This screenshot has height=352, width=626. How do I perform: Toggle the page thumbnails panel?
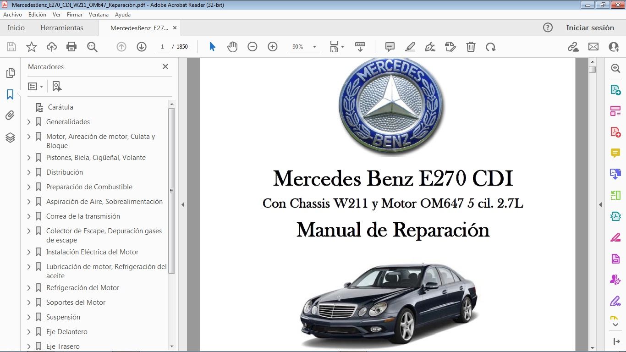coord(10,73)
